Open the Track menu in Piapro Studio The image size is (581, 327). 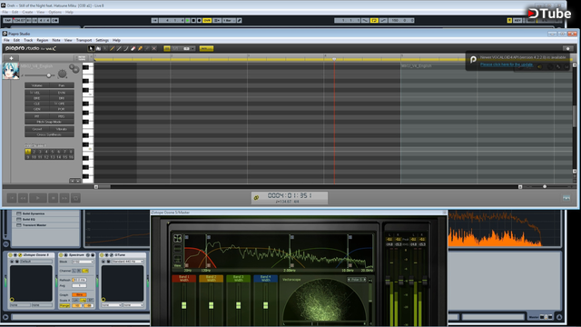pyautogui.click(x=28, y=40)
